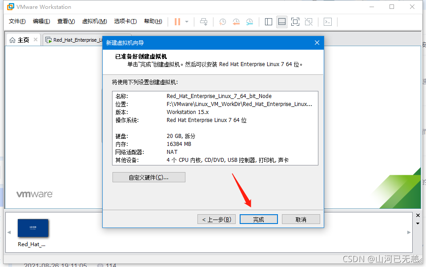Click the 版本 value Workstation 15.x
The image size is (426, 267).
point(188,112)
